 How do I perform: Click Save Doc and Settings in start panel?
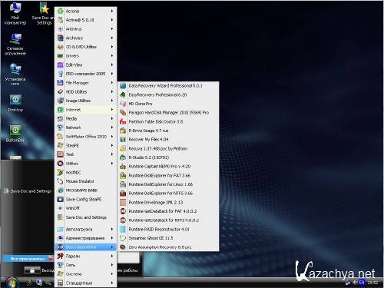click(x=28, y=191)
